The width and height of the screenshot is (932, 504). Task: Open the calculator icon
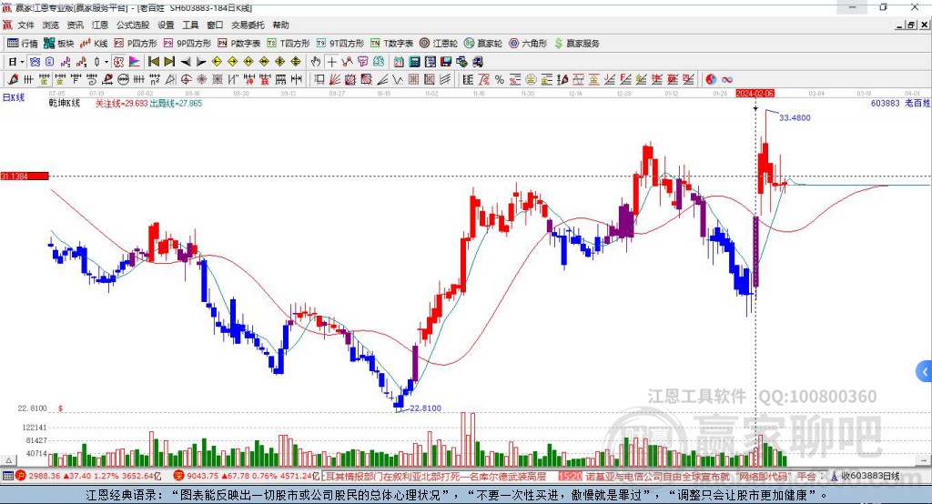click(x=414, y=62)
